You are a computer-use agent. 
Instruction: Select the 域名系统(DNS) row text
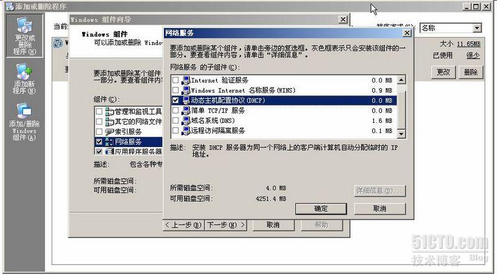click(212, 120)
